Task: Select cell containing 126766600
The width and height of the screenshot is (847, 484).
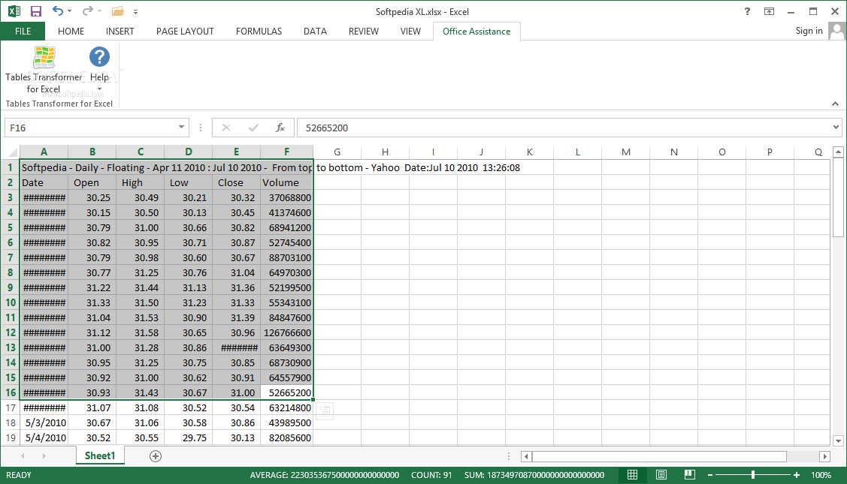Action: point(286,333)
